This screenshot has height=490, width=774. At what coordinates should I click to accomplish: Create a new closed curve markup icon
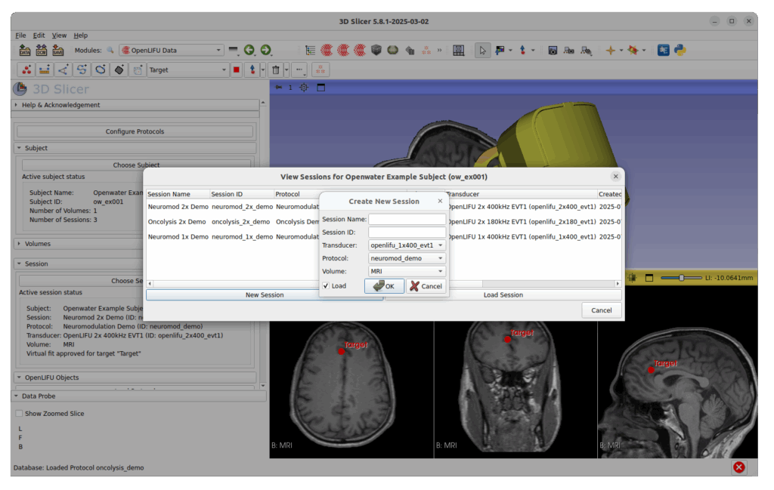click(x=101, y=70)
